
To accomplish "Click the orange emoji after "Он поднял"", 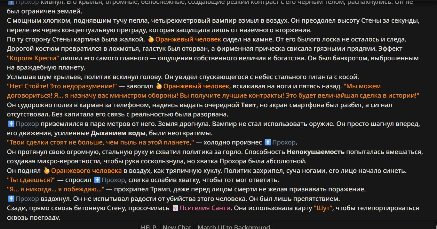I will coord(47,171).
